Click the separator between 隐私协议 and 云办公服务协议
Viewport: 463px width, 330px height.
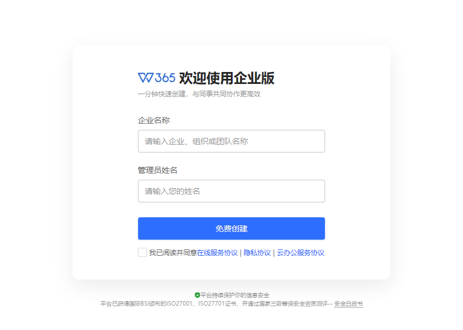273,253
